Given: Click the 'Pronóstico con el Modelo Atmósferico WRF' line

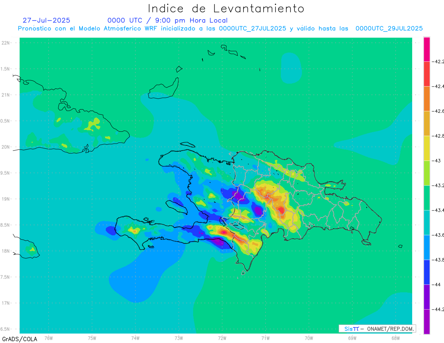Looking at the screenshot, I should point(220,28).
